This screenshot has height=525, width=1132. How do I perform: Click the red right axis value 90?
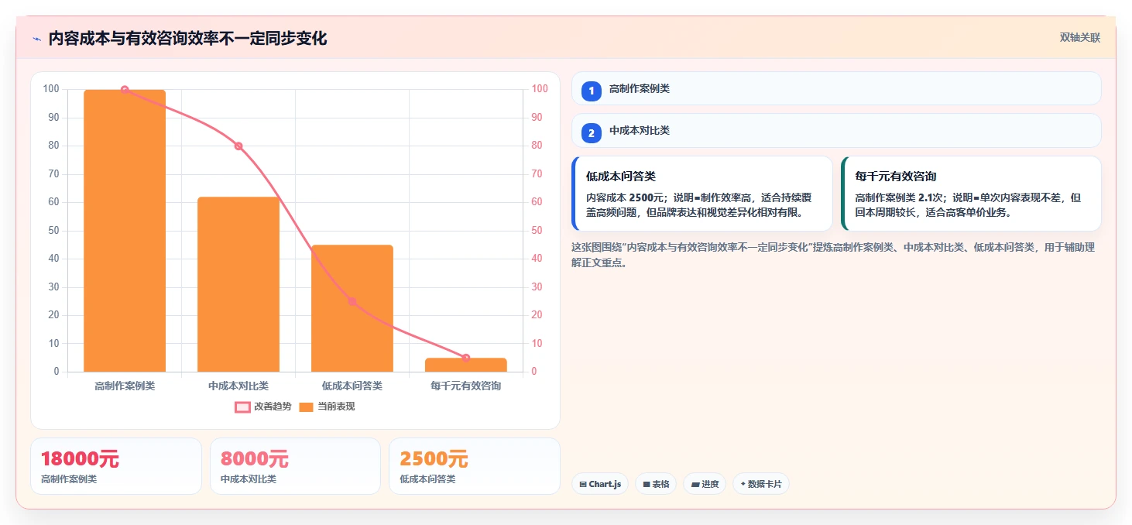(537, 118)
